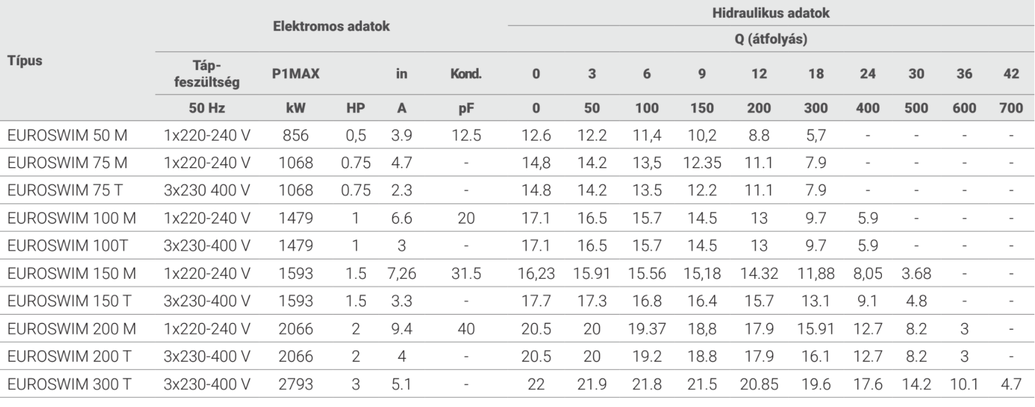This screenshot has width=1035, height=407.
Task: Select the Q (átfolyás) subheader
Action: pos(770,39)
